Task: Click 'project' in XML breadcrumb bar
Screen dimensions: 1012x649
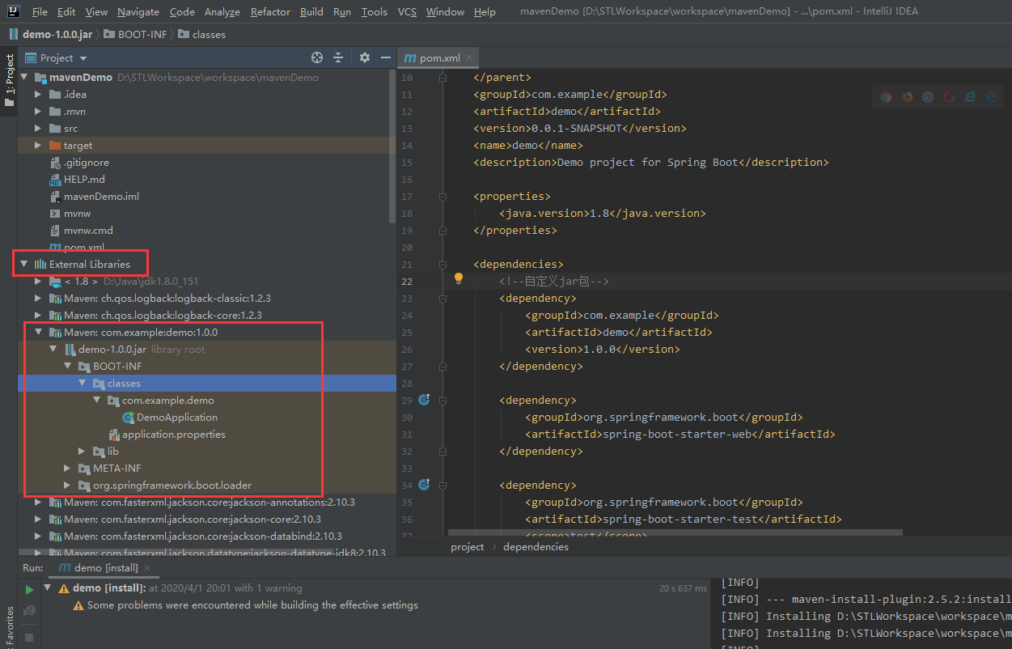Action: (x=468, y=547)
